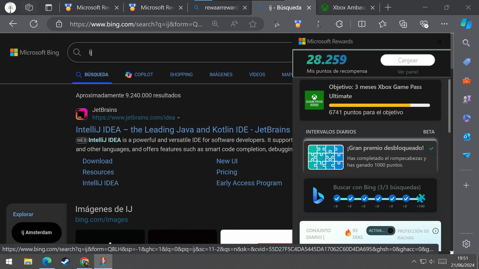This screenshot has width=479, height=269.
Task: Open the Favorites list icon
Action: 382,24
